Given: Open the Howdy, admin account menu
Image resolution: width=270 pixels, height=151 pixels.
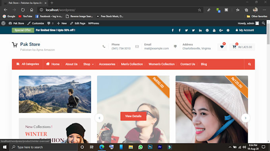Looking at the screenshot, I should (x=248, y=23).
